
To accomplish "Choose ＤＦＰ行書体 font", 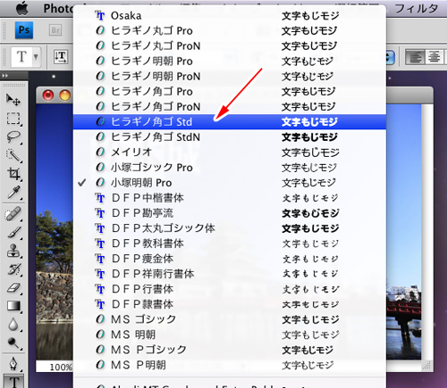I will [230, 289].
